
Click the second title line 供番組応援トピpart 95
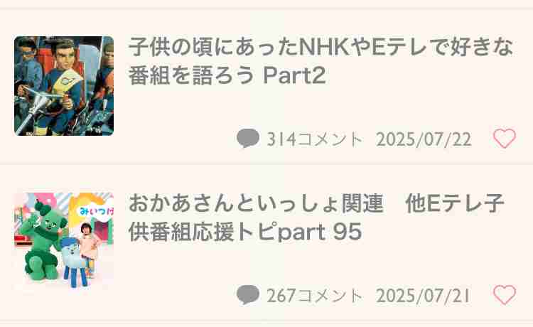click(x=245, y=232)
